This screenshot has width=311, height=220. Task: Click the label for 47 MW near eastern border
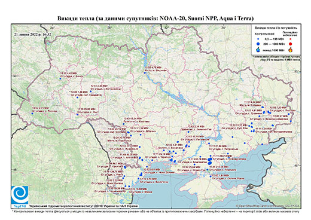point(281,115)
